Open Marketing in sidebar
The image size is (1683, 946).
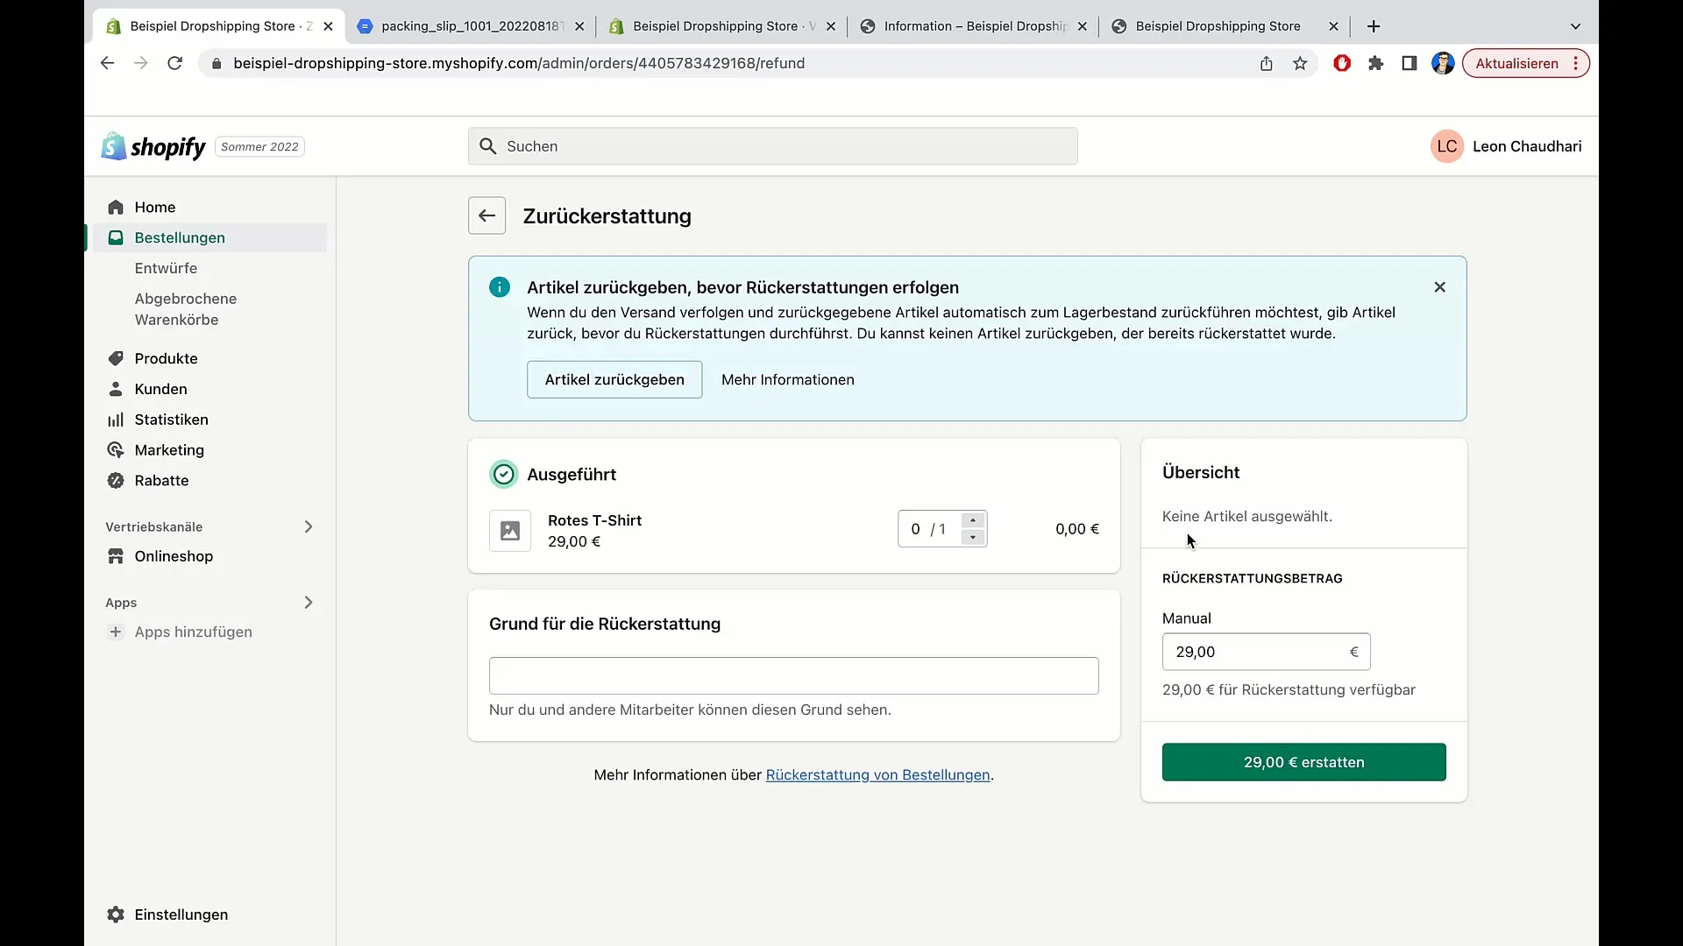click(169, 450)
